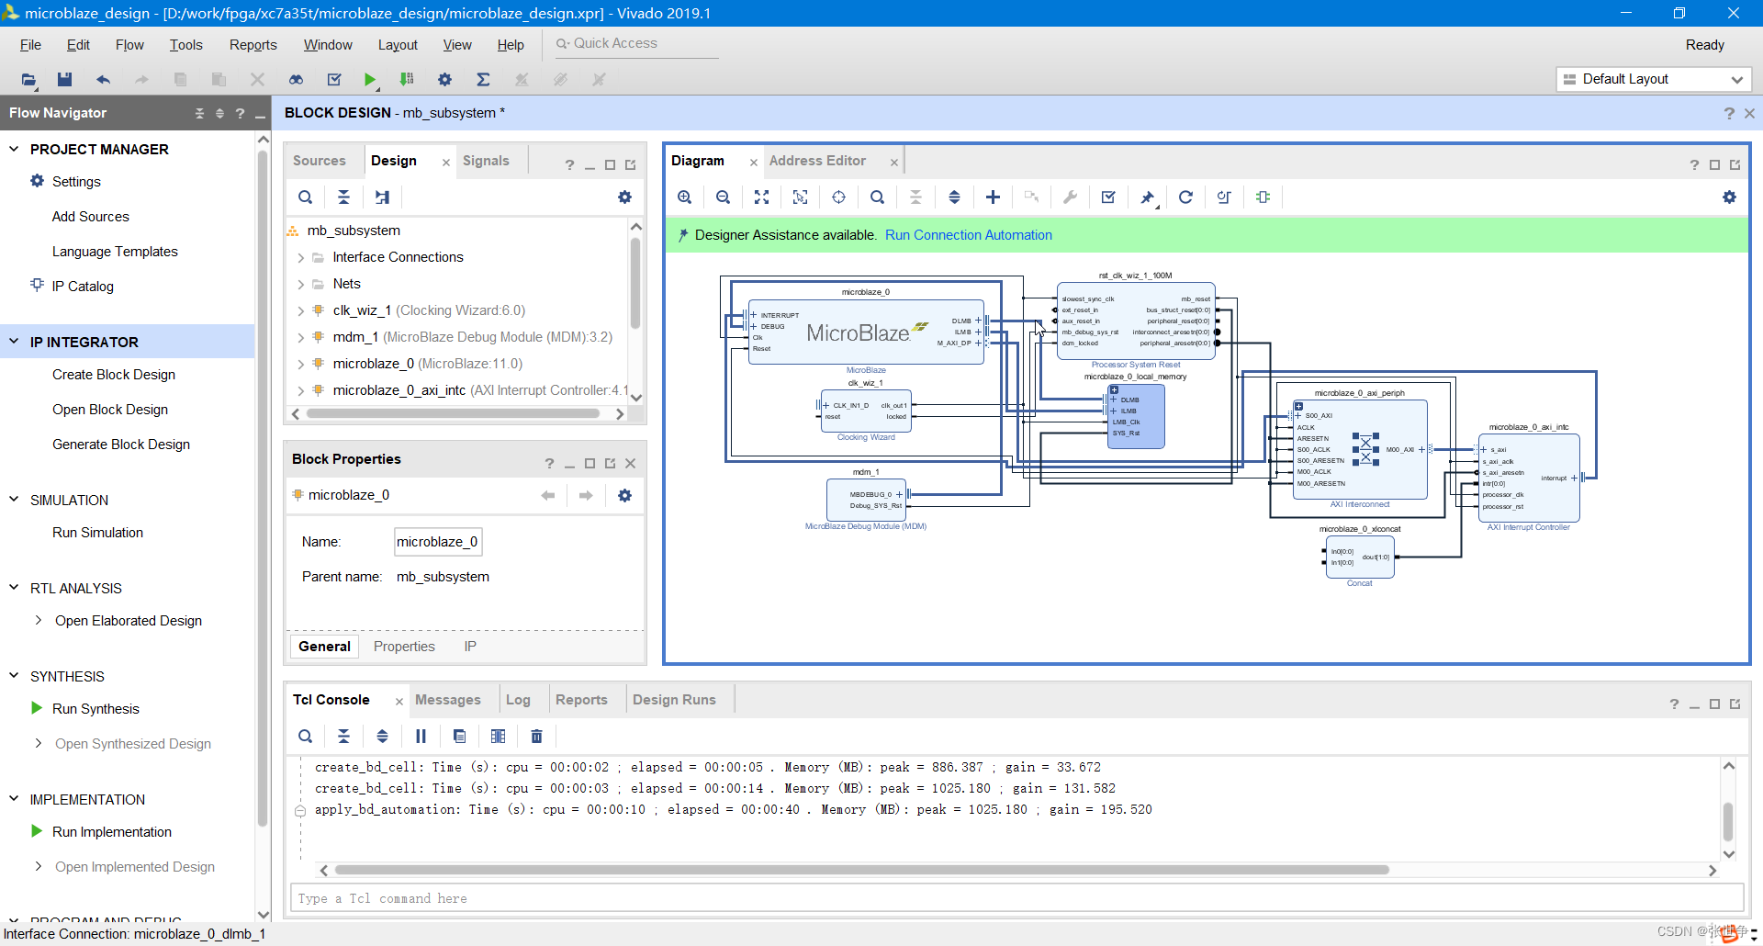Click the Validate Design checkbox icon in diagram
The height and width of the screenshot is (946, 1763).
coord(1108,197)
